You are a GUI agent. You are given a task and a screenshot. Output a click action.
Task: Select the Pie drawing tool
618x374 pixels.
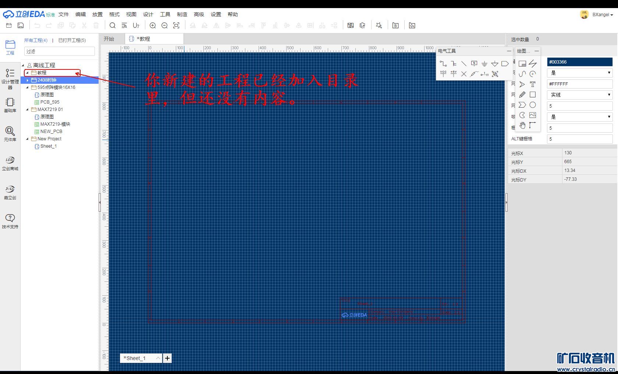point(522,115)
